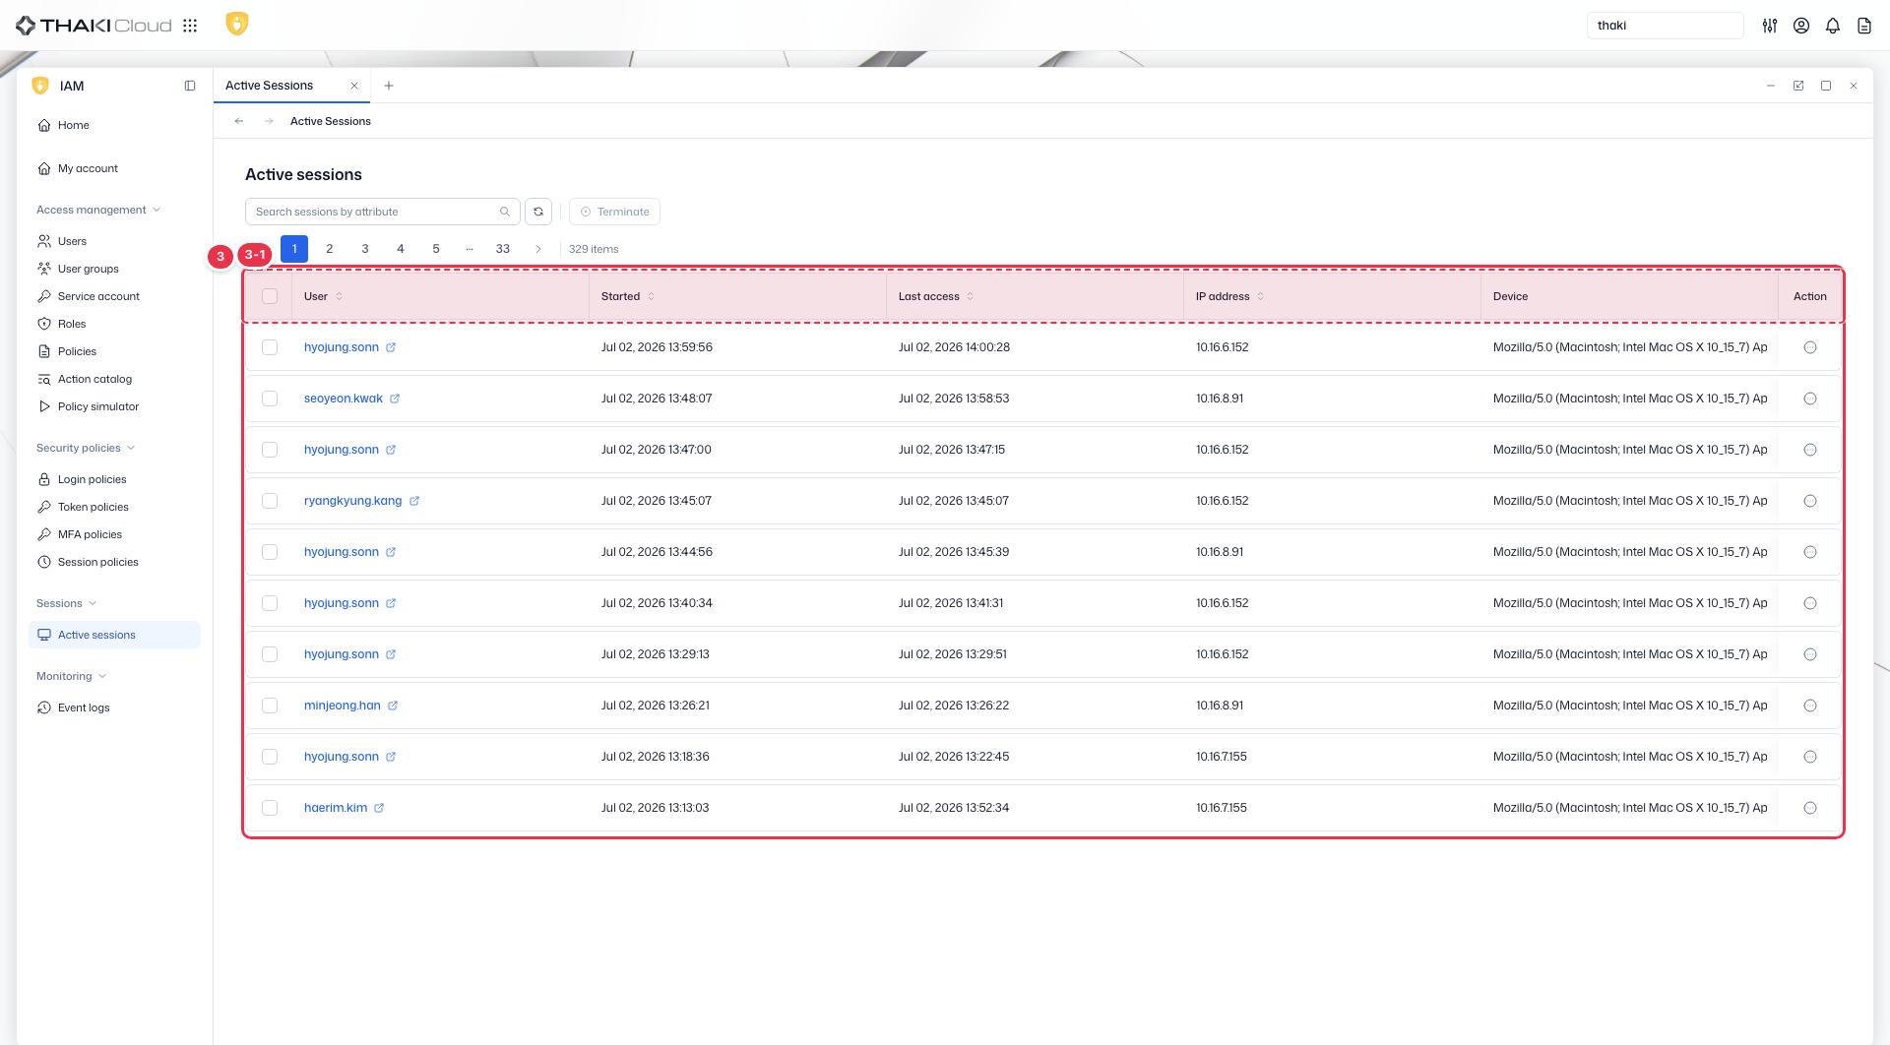The image size is (1890, 1045).
Task: Go back with the left arrow
Action: (x=239, y=121)
